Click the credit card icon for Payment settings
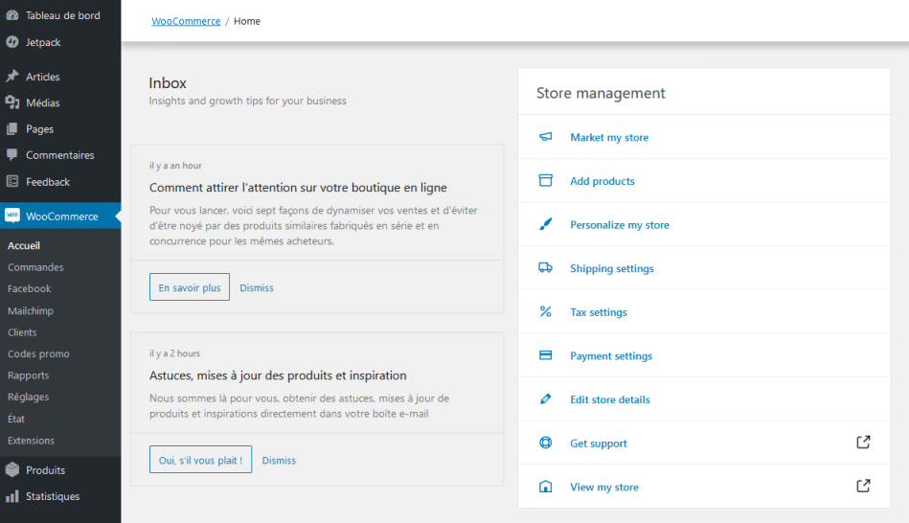The image size is (909, 523). 546,355
